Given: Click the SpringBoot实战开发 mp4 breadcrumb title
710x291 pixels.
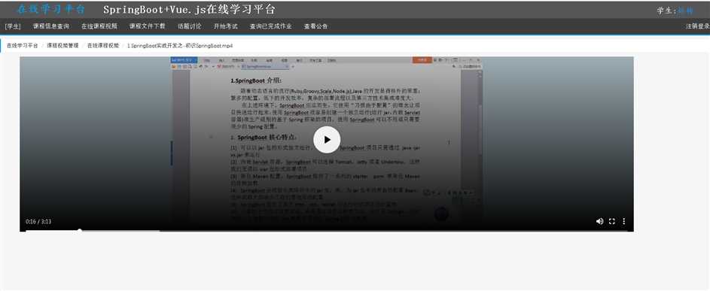Looking at the screenshot, I should 180,46.
